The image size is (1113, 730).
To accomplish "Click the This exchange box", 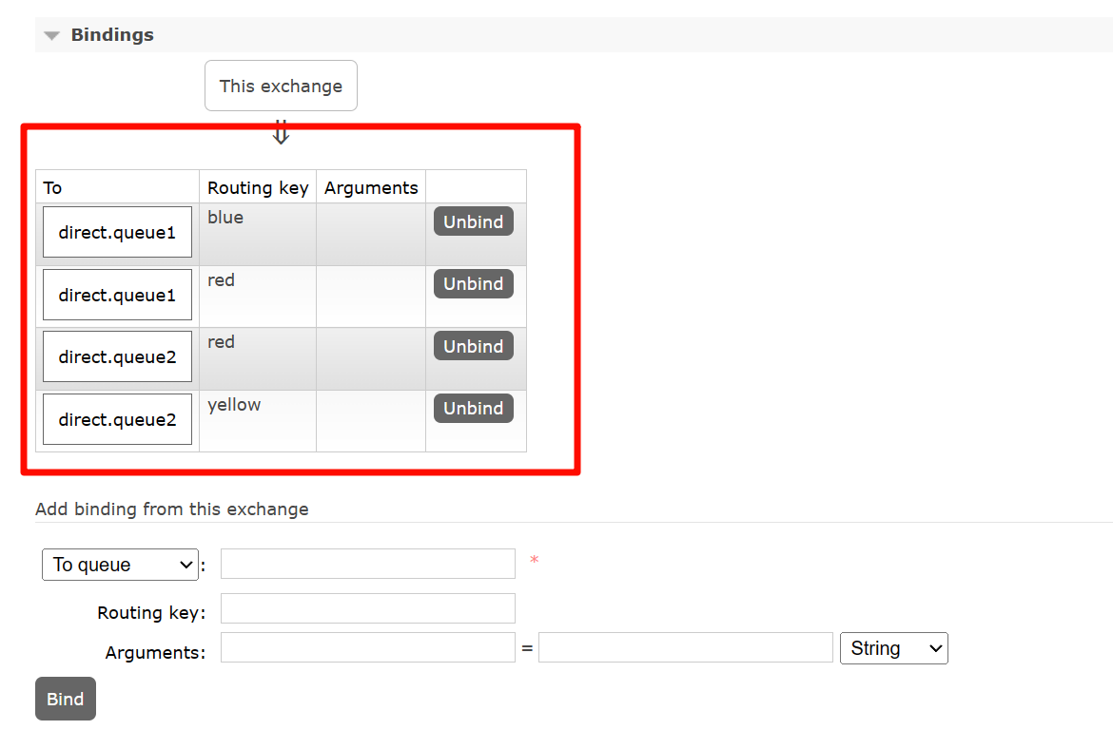I will click(x=281, y=86).
